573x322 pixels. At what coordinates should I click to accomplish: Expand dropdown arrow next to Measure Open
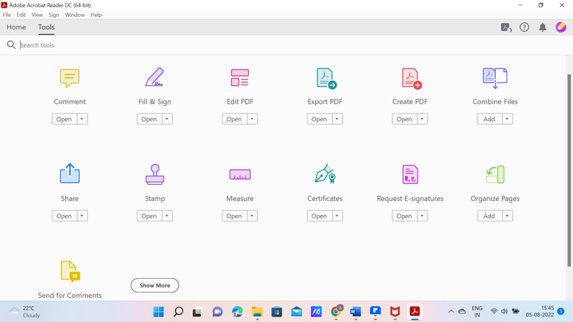click(x=252, y=216)
